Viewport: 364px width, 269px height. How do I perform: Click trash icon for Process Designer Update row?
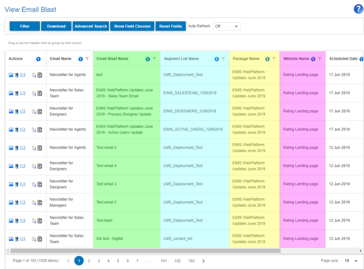click(x=16, y=111)
